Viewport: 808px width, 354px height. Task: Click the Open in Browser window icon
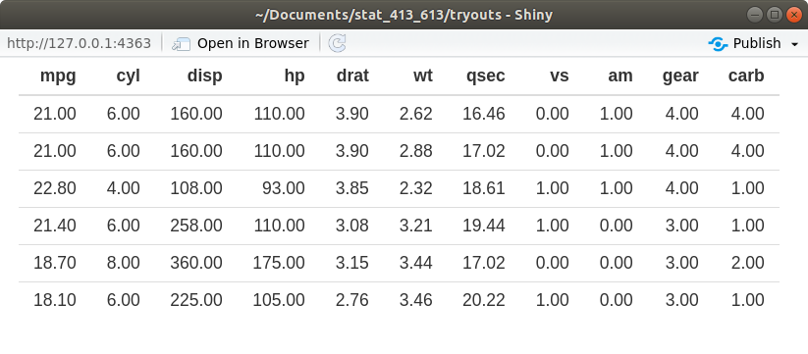182,44
